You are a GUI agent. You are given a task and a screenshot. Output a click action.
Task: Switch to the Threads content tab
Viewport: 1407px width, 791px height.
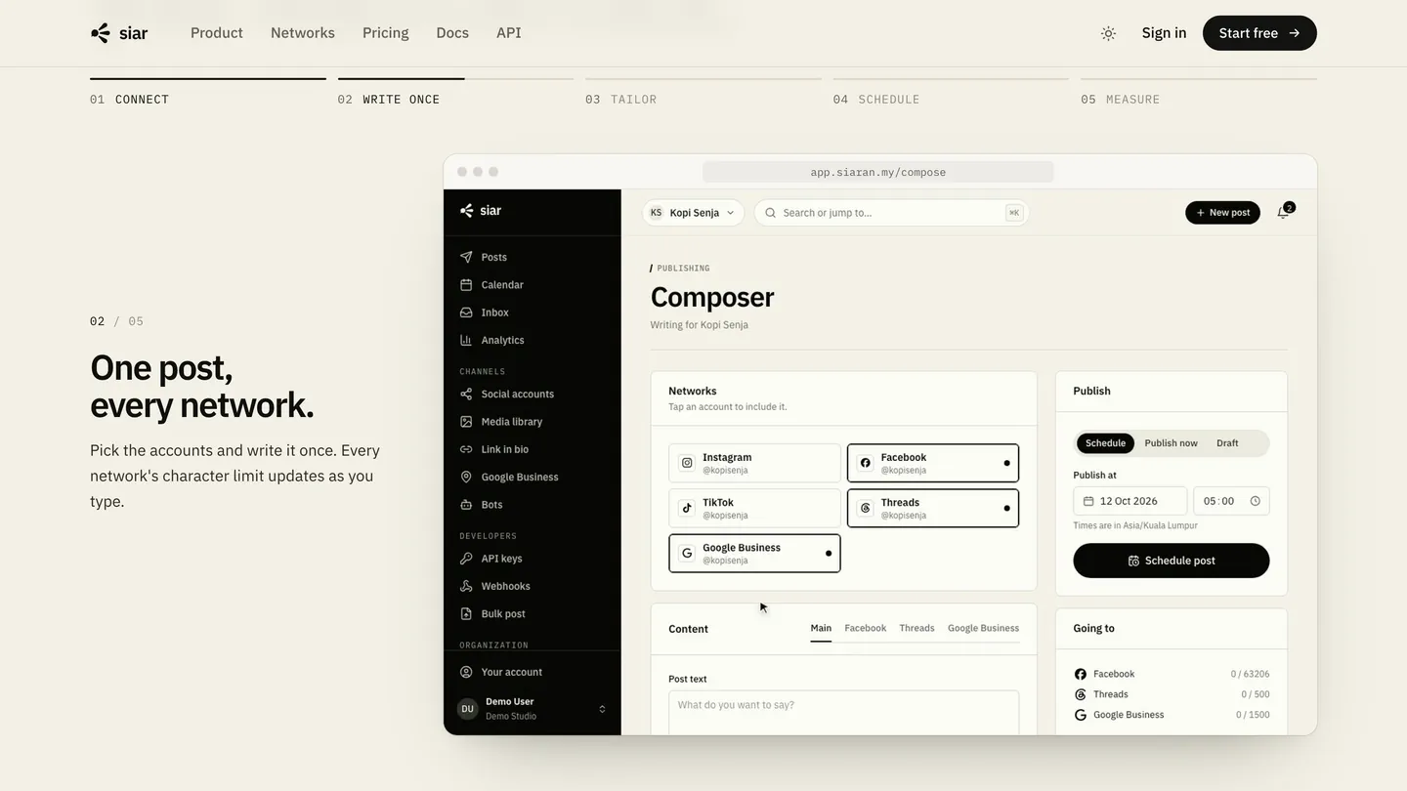pos(917,629)
